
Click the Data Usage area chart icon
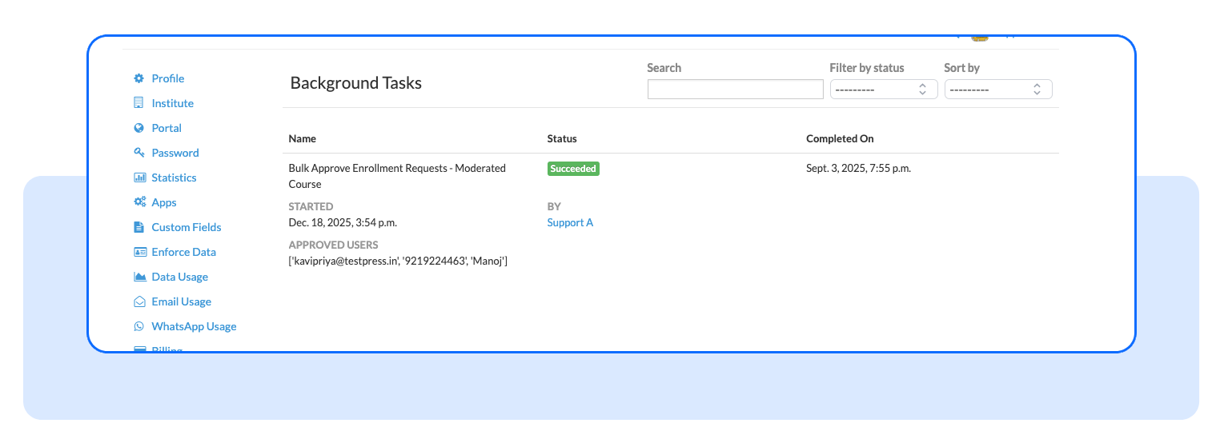coord(138,277)
